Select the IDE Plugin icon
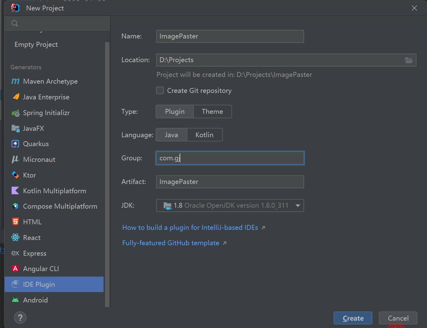This screenshot has width=427, height=328. click(x=15, y=284)
